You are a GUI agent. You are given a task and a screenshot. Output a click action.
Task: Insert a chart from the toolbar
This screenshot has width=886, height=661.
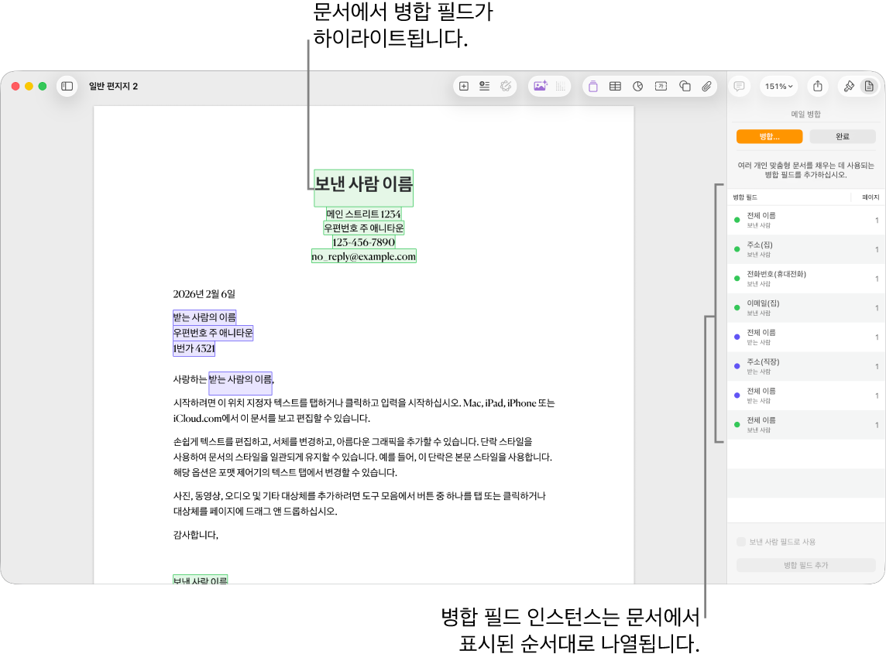click(x=638, y=87)
